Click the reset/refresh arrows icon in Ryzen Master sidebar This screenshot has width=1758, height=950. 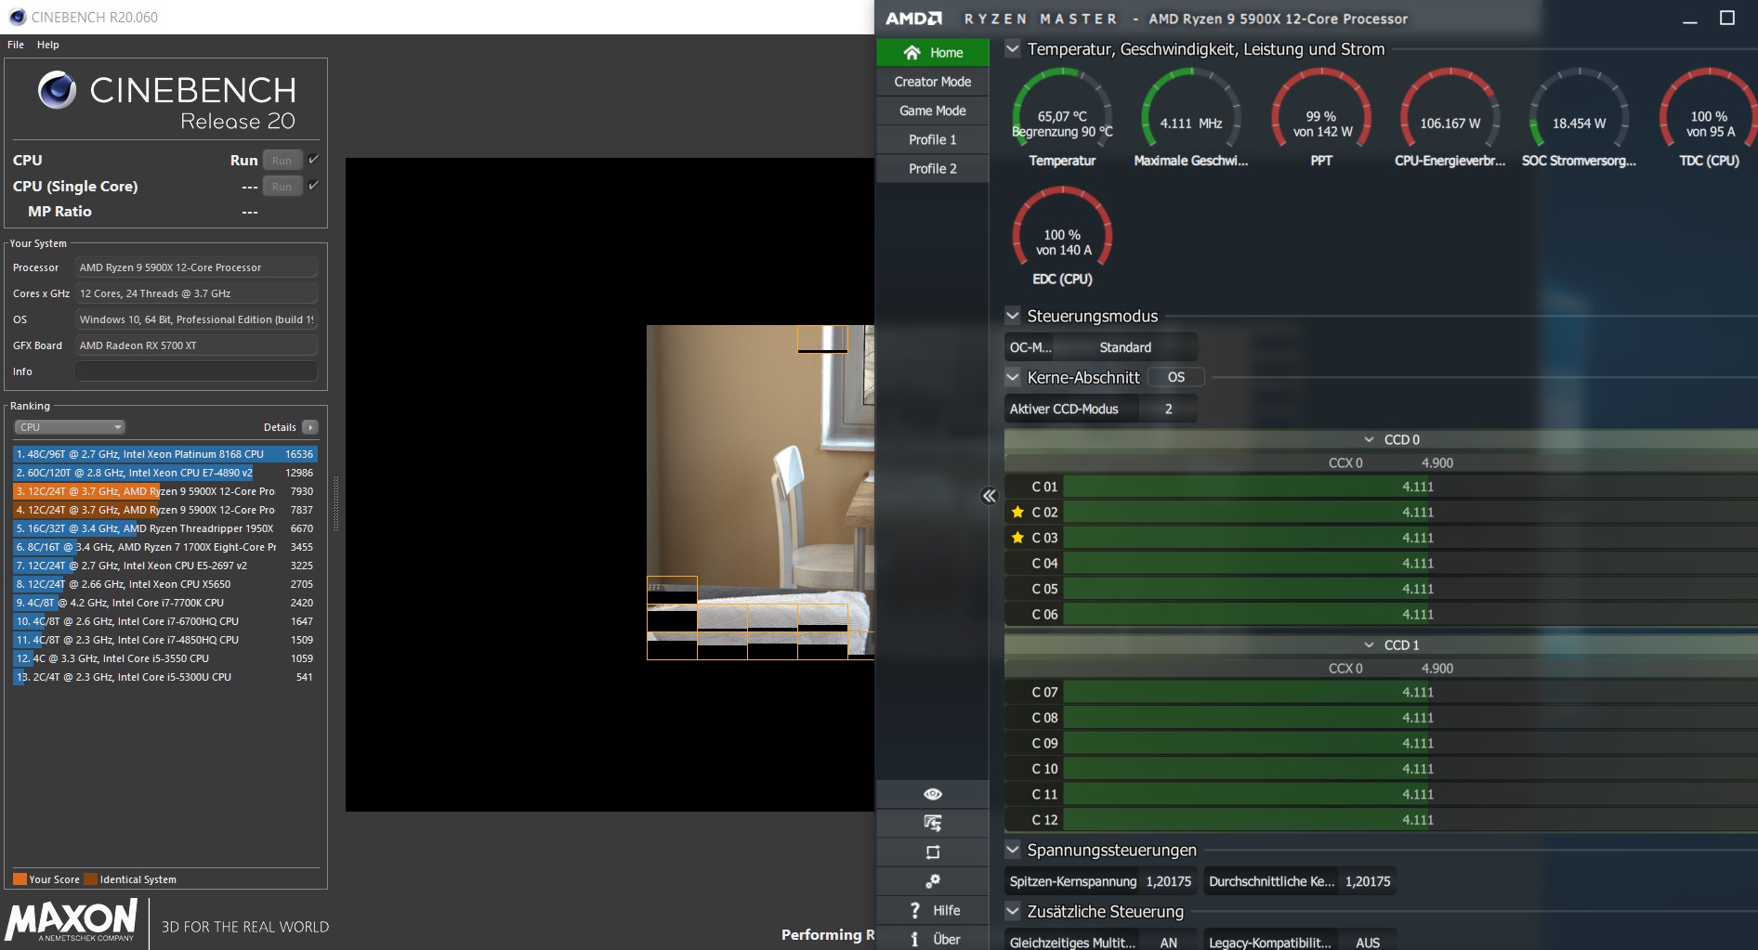933,823
